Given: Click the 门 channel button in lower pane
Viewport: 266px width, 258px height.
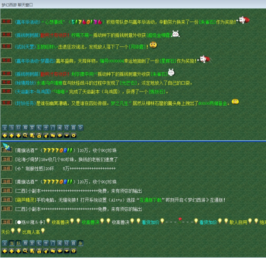Looking at the screenshot, I should [x=53, y=244].
